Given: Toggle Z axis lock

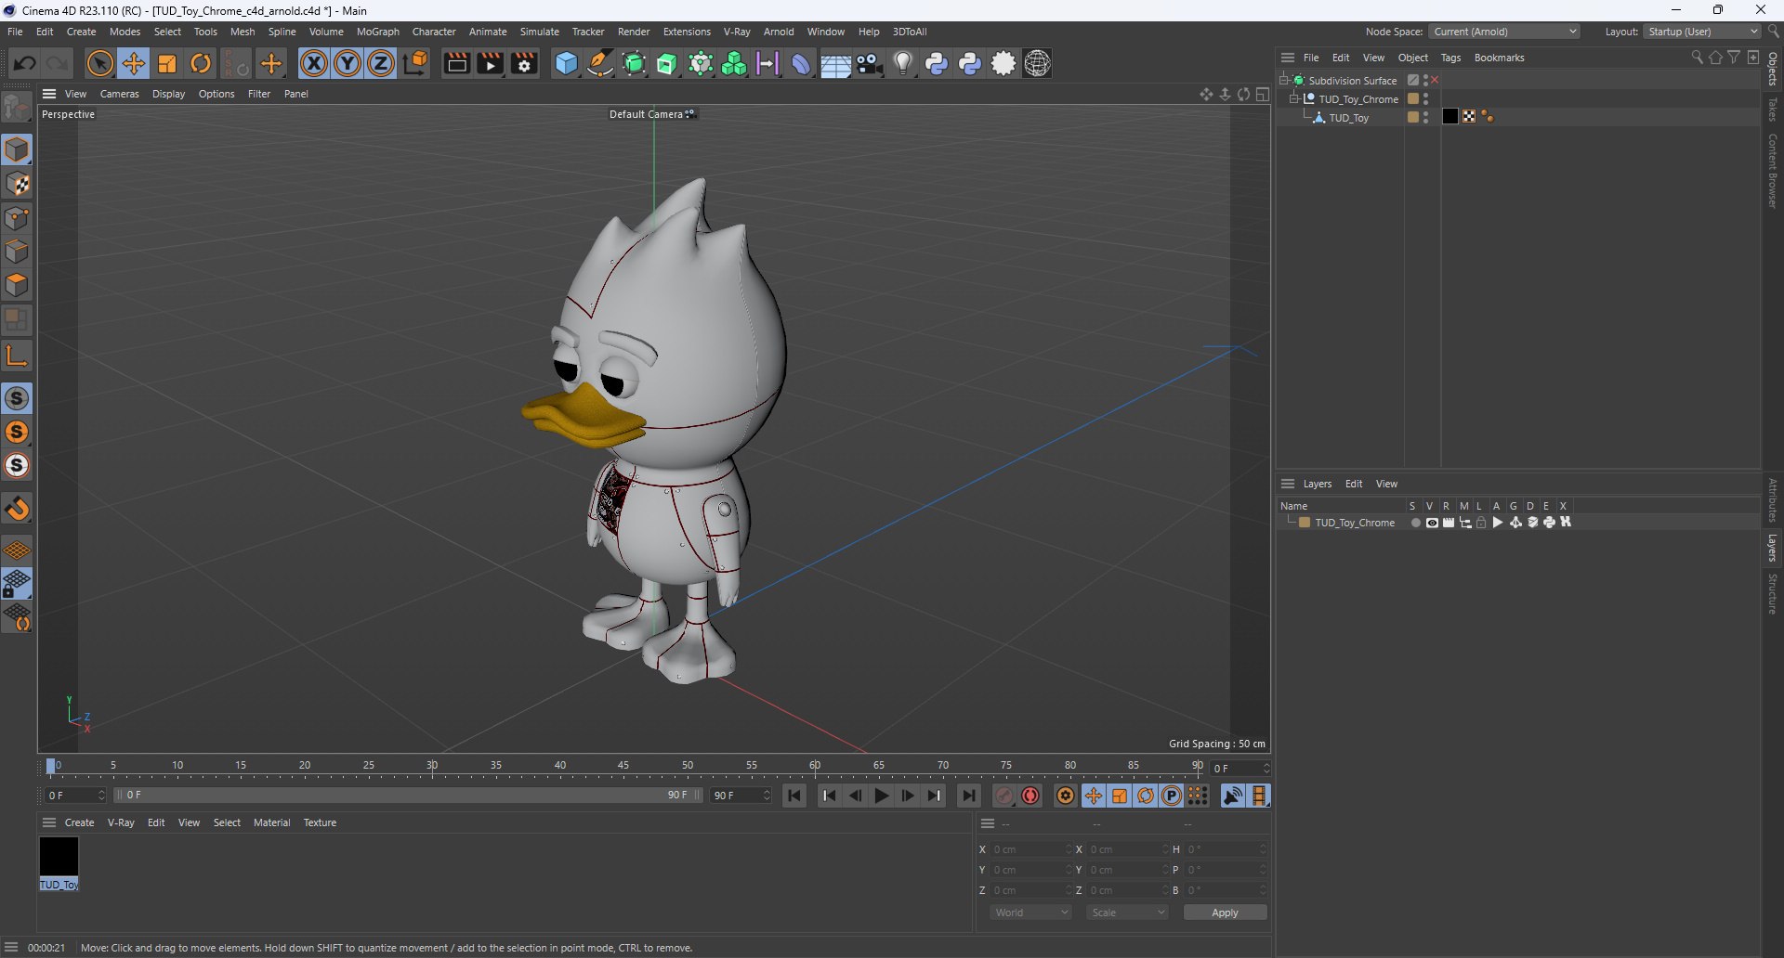Looking at the screenshot, I should (381, 63).
